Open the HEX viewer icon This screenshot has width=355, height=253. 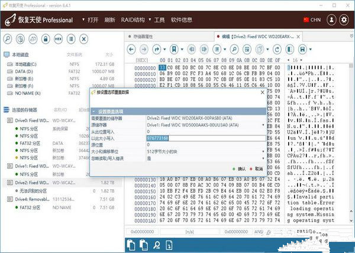coord(58,39)
